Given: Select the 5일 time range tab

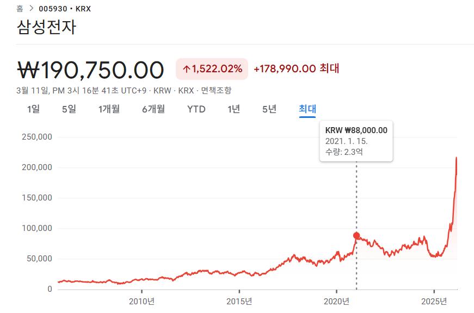Looking at the screenshot, I should [69, 109].
